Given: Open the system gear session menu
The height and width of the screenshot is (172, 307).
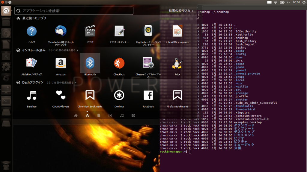Looking at the screenshot, I should tap(304, 2).
